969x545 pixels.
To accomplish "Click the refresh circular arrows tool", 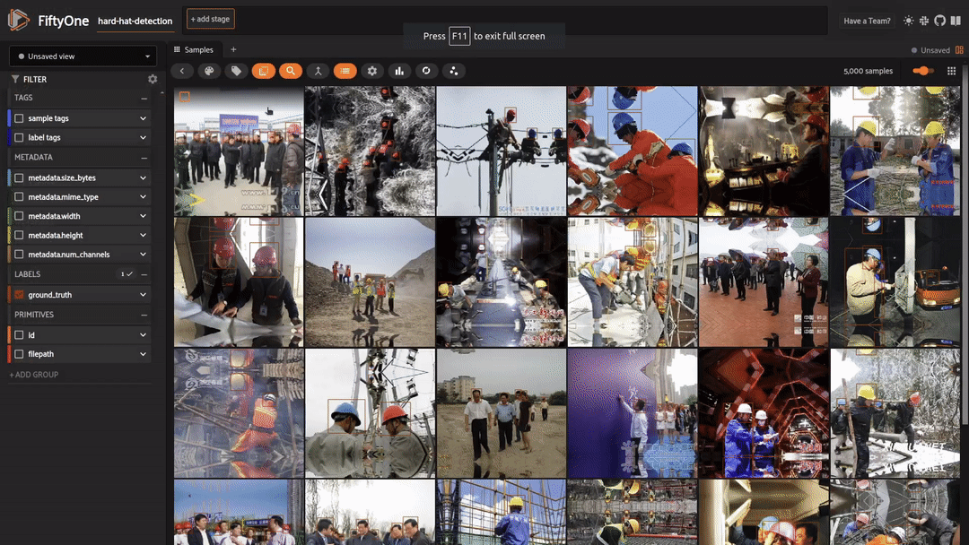I will (426, 71).
